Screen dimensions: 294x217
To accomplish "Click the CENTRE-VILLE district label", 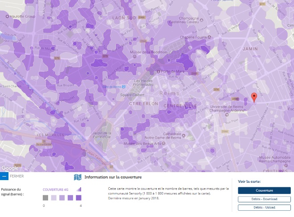I will (180, 106).
